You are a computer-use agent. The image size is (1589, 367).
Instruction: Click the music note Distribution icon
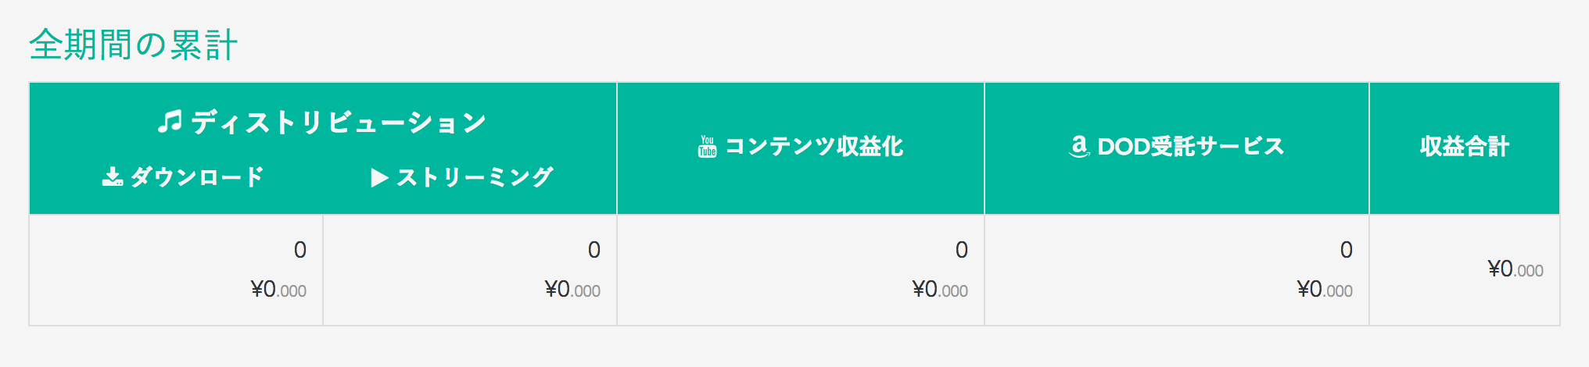tap(170, 122)
